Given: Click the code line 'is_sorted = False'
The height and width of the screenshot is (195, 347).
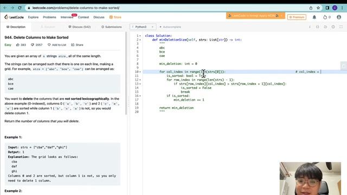Looking at the screenshot, I should click(x=196, y=88).
